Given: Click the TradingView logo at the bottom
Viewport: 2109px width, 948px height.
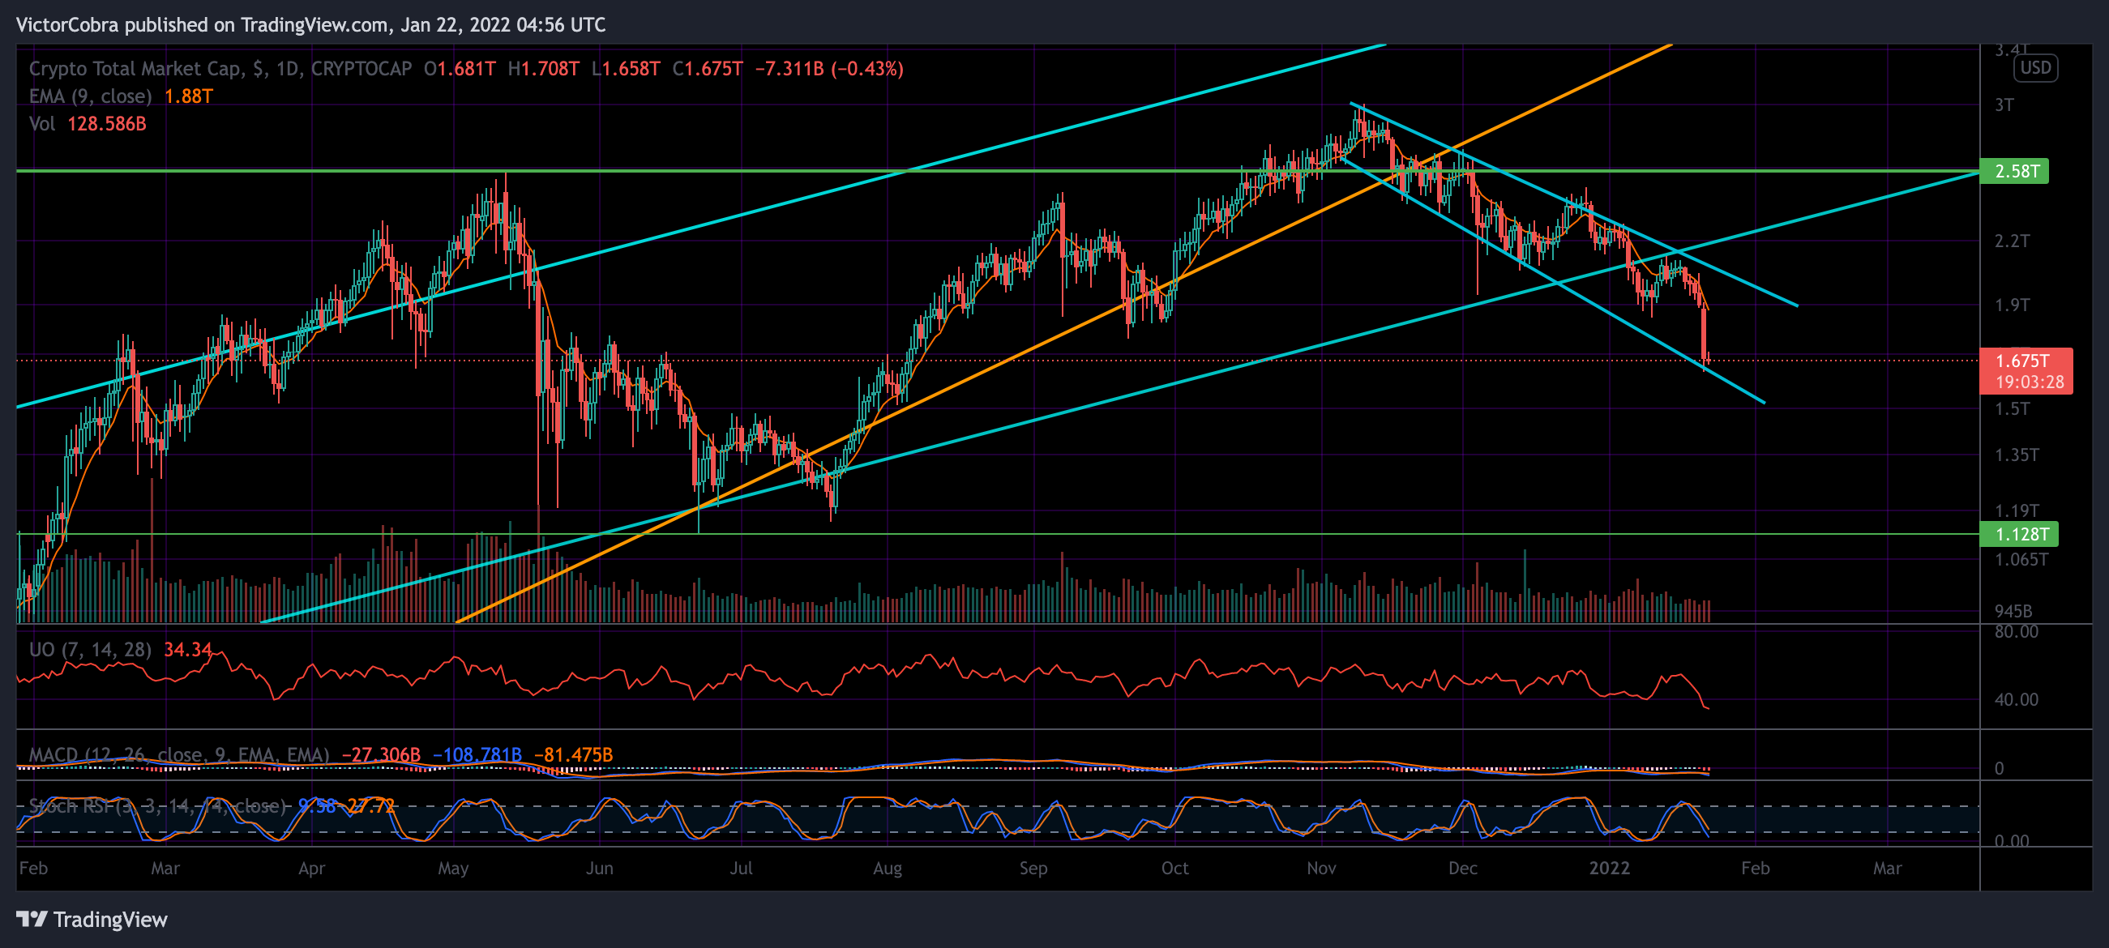Looking at the screenshot, I should [x=92, y=920].
